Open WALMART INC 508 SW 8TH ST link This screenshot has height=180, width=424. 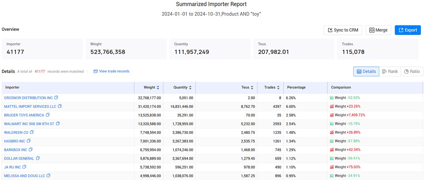tap(29, 124)
